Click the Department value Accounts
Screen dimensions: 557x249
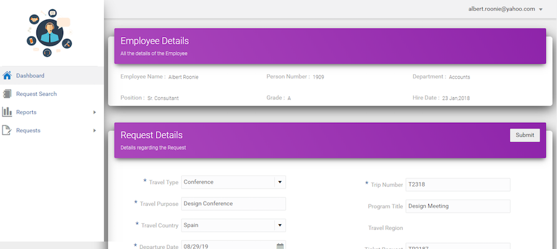click(x=459, y=77)
